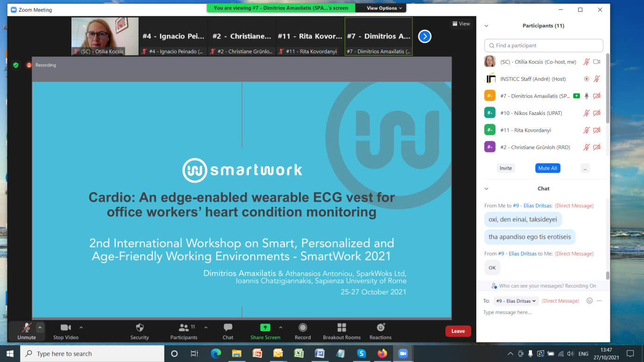Click the green encryption shield icon

pos(16,65)
